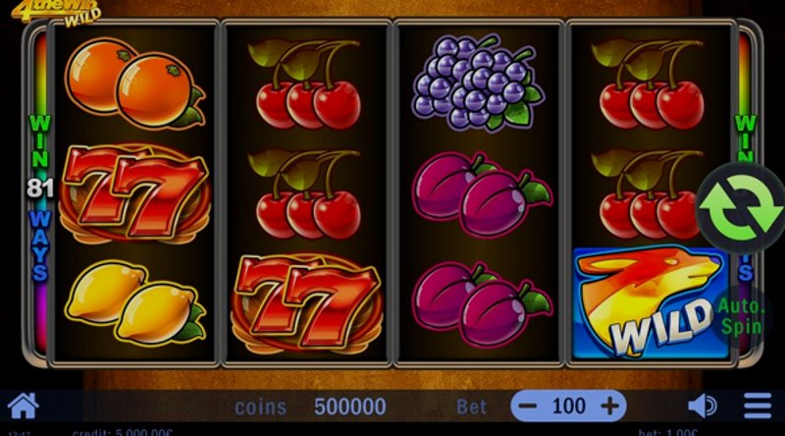Click the coins balance 500000
This screenshot has height=436, width=785.
coord(350,407)
